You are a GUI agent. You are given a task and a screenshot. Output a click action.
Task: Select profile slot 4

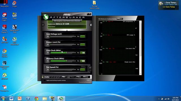point(58,77)
